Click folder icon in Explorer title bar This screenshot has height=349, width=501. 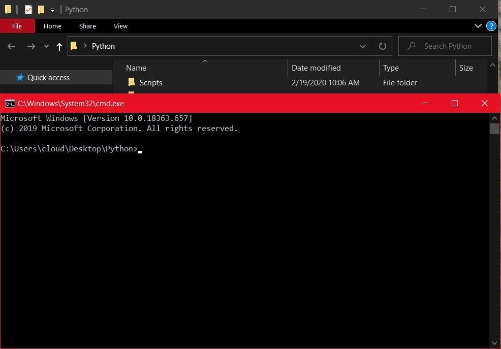pyautogui.click(x=8, y=9)
